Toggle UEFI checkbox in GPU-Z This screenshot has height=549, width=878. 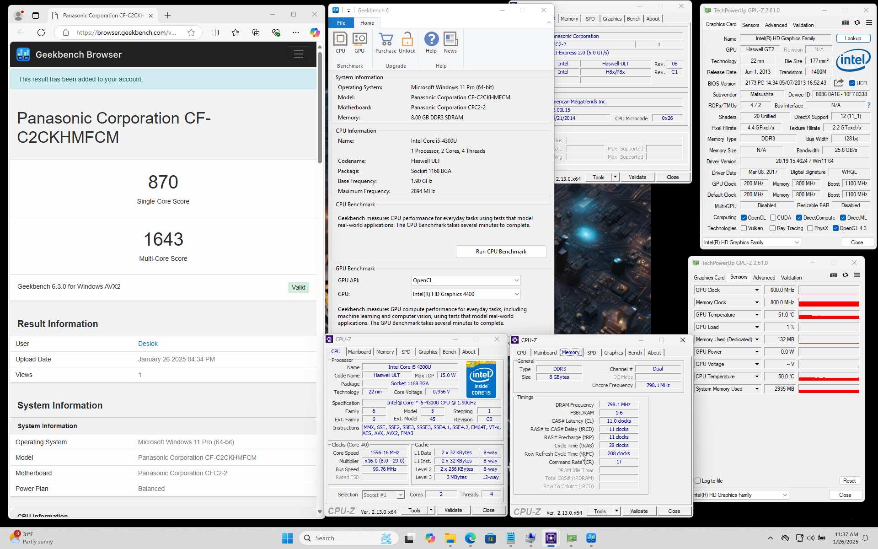pos(852,83)
